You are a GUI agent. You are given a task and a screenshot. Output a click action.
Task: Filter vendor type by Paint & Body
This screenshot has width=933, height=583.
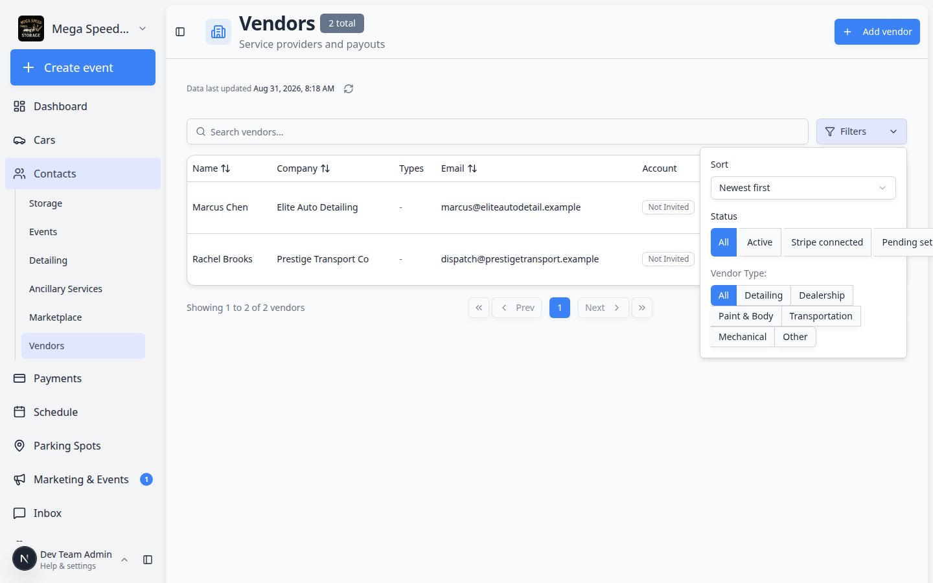(x=746, y=316)
